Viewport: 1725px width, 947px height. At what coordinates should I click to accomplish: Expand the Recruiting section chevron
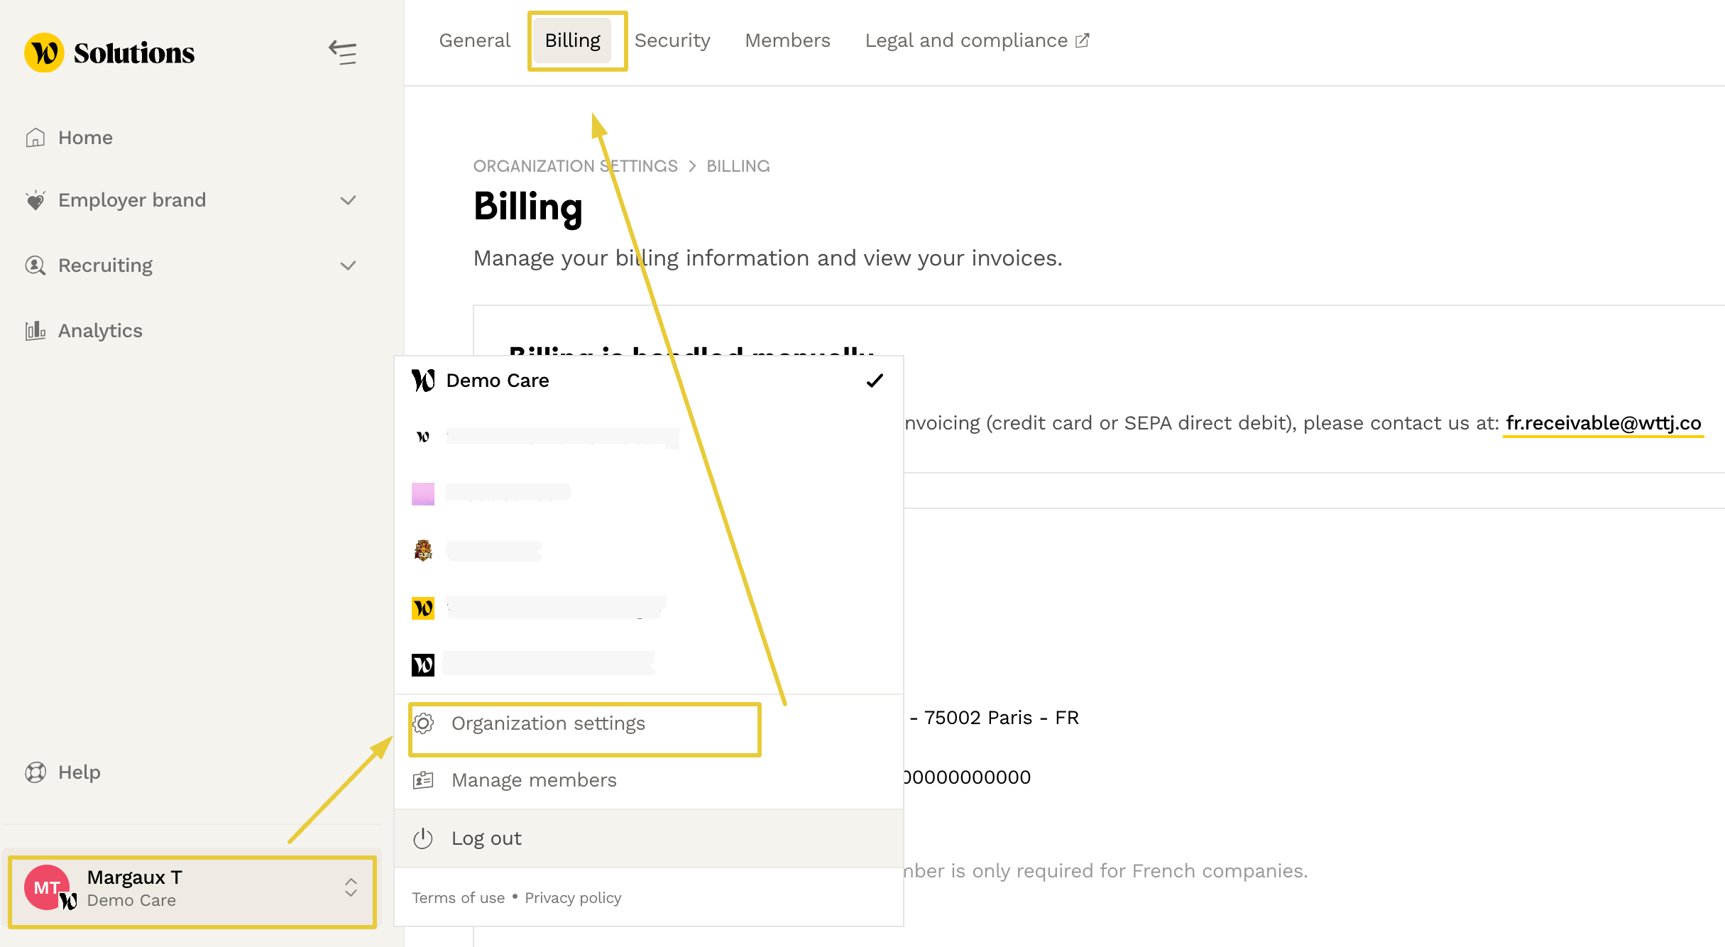pyautogui.click(x=348, y=266)
